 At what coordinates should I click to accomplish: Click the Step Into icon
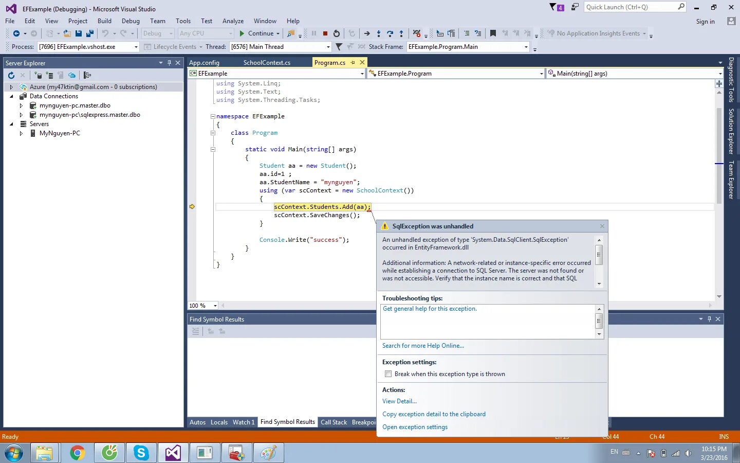tap(379, 33)
